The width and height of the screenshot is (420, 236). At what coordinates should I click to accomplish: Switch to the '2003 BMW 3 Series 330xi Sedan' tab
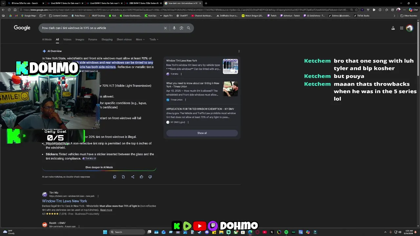coord(144,3)
